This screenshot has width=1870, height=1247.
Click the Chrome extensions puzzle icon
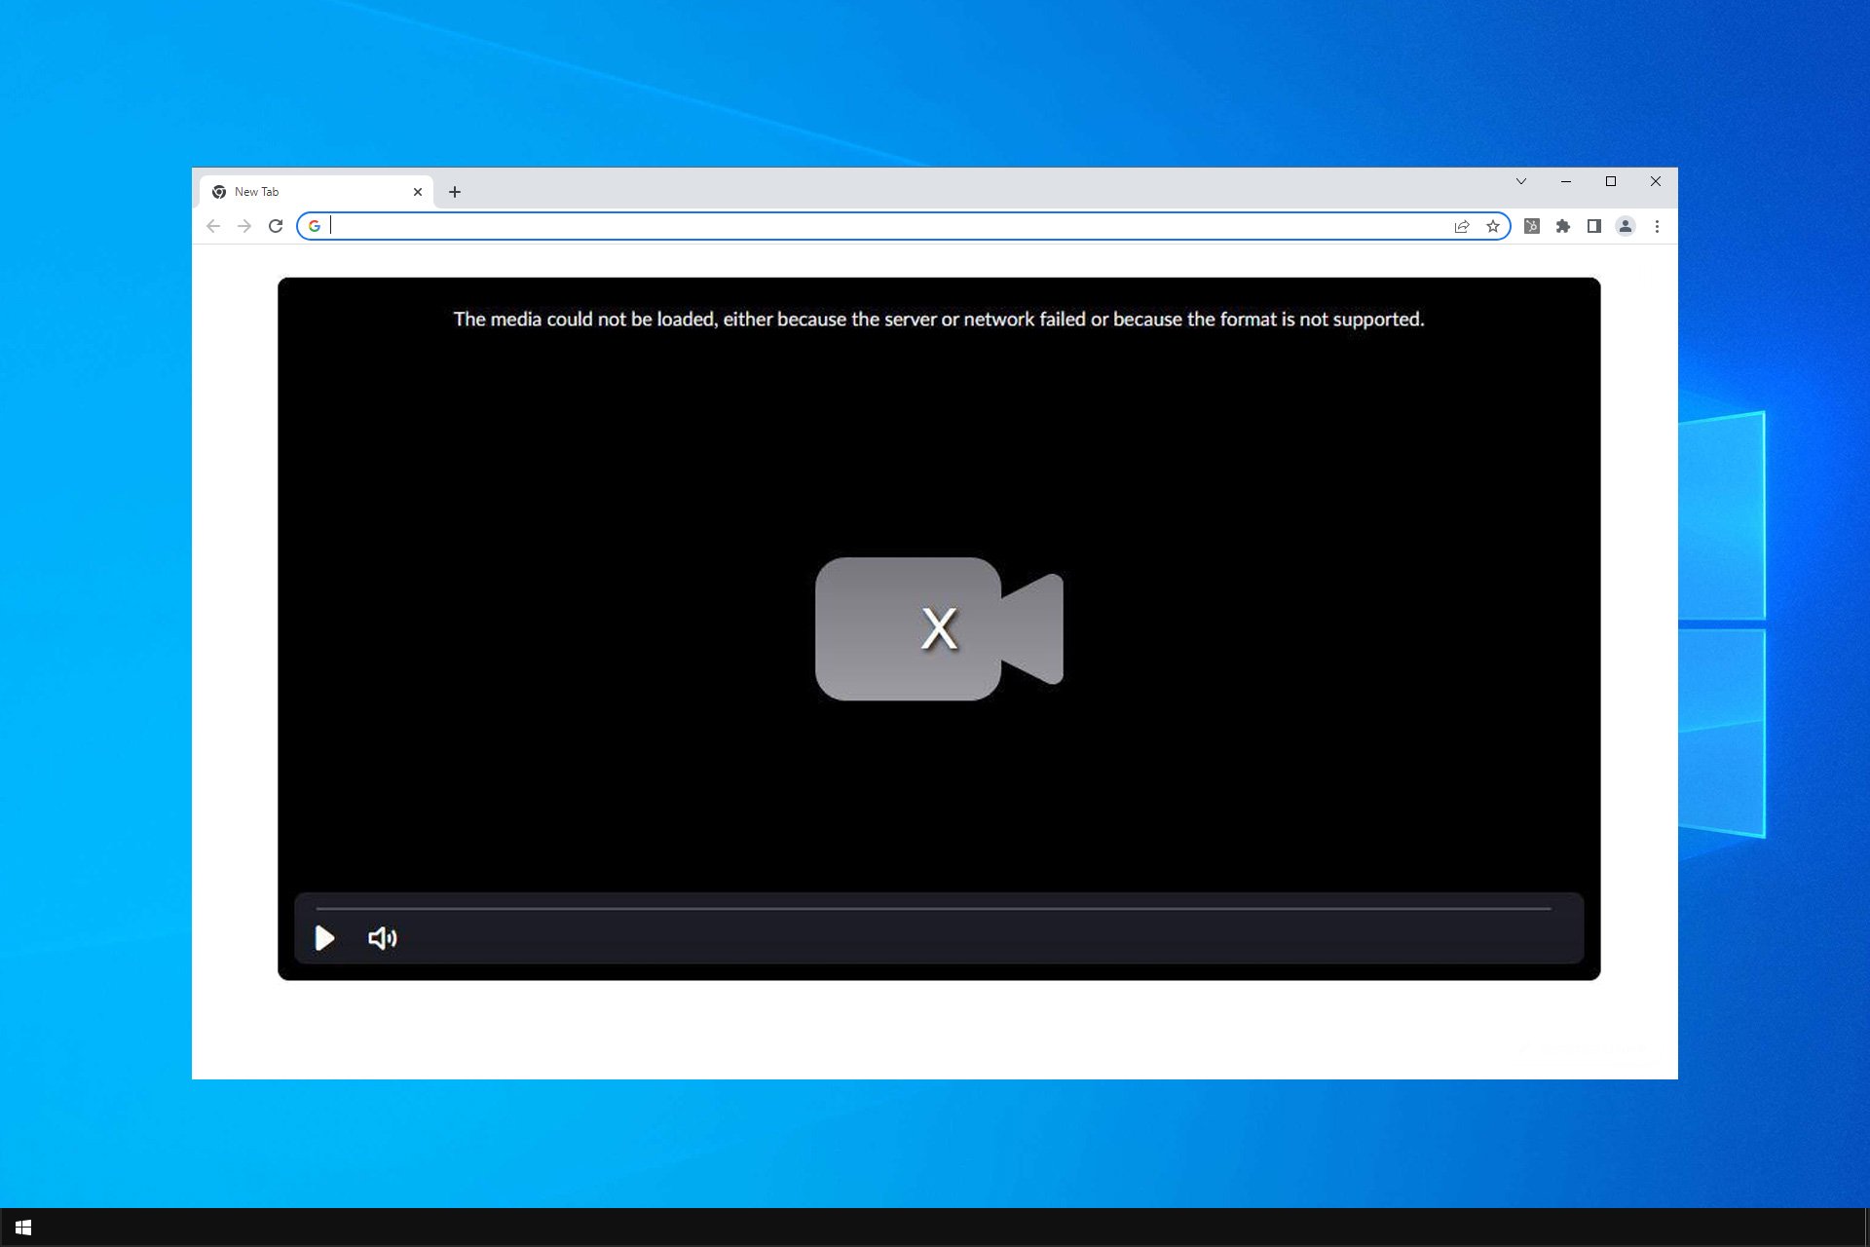point(1561,225)
